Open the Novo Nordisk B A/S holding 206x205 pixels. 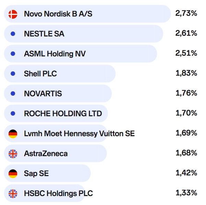coord(58,14)
